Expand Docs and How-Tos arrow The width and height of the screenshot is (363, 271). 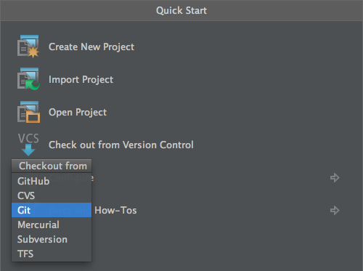coord(335,210)
